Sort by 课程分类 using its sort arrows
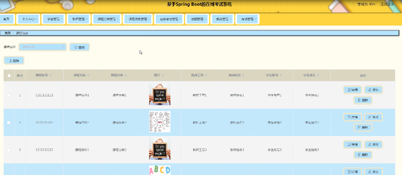Viewport: 402px width, 175px height. point(125,75)
